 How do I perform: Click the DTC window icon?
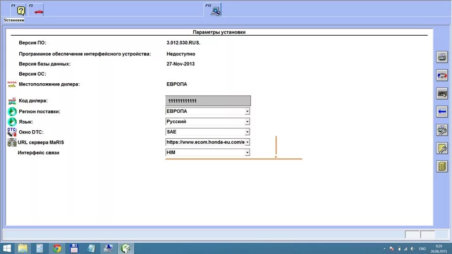(12, 132)
